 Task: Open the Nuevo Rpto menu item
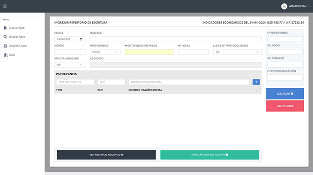17,28
